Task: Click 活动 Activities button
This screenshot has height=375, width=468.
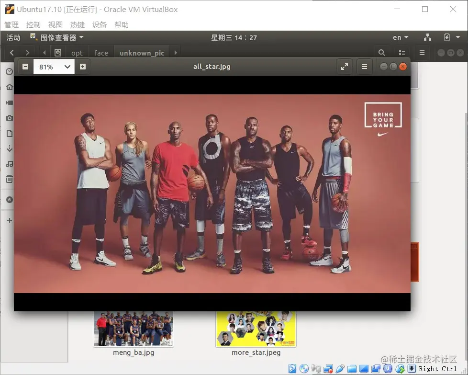Action: pyautogui.click(x=13, y=38)
